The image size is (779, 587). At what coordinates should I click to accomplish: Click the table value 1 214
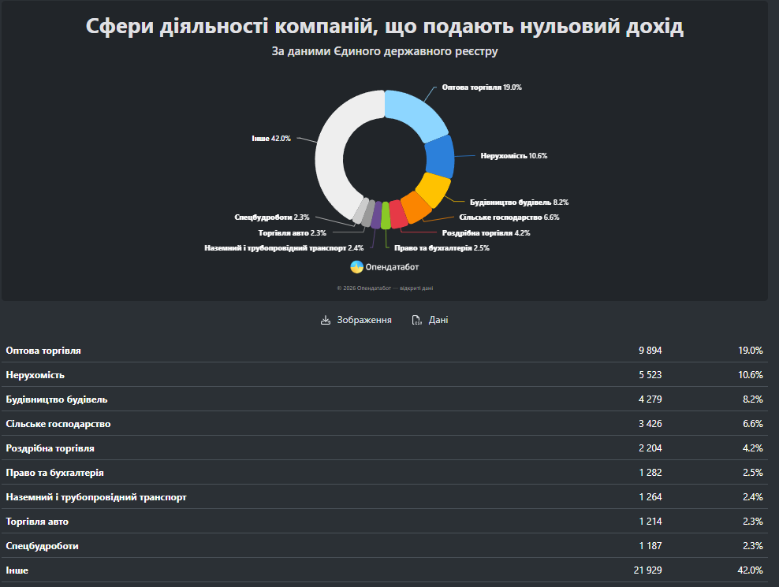coord(650,522)
